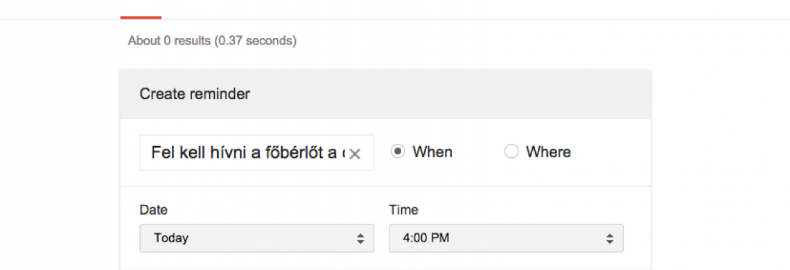Select the Where radio button
Viewport: 790px width, 270px height.
pos(511,152)
